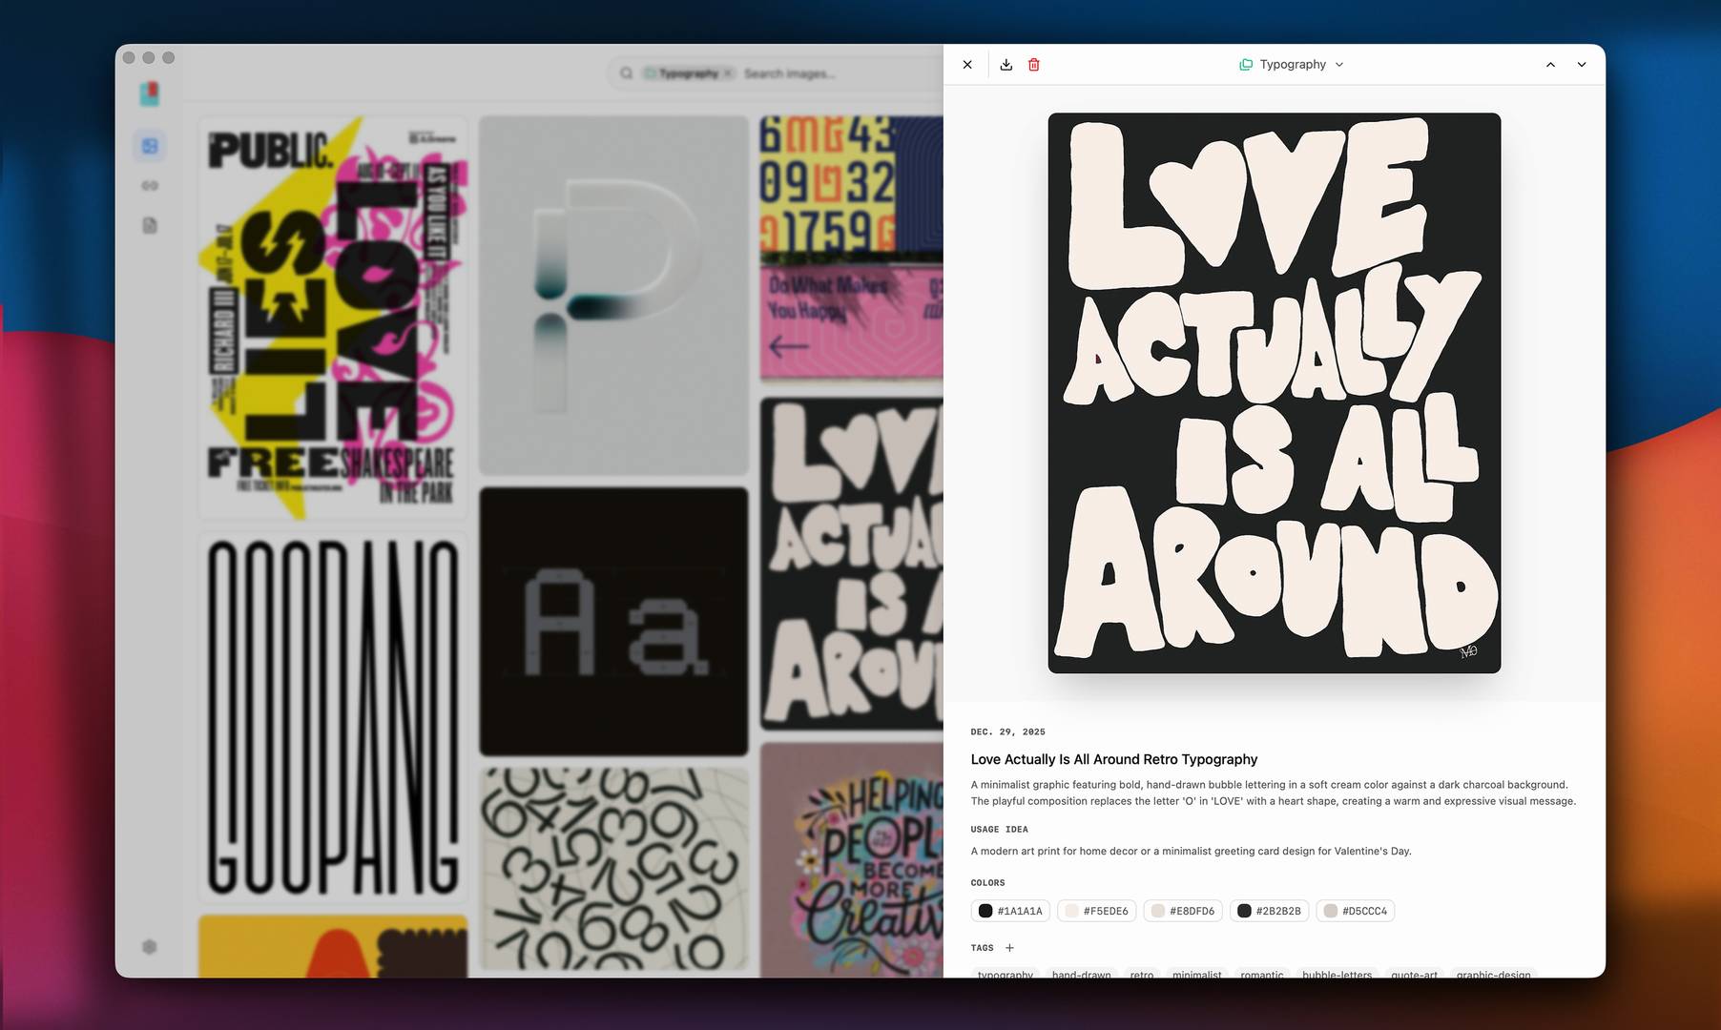Open the GOOPANG condensed type thumbnail
The width and height of the screenshot is (1721, 1030).
[332, 717]
